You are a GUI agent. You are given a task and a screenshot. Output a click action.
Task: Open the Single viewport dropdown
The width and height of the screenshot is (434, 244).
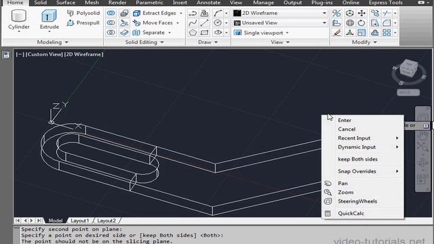(x=261, y=33)
